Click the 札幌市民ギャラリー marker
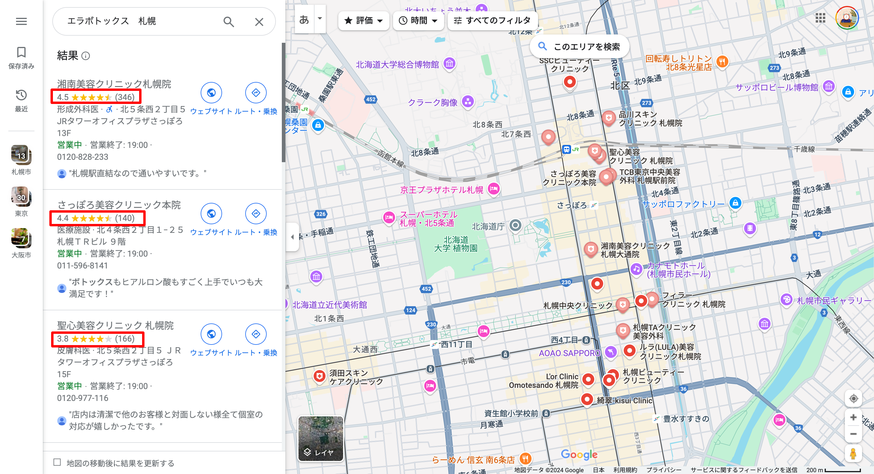874x474 pixels. (x=786, y=300)
